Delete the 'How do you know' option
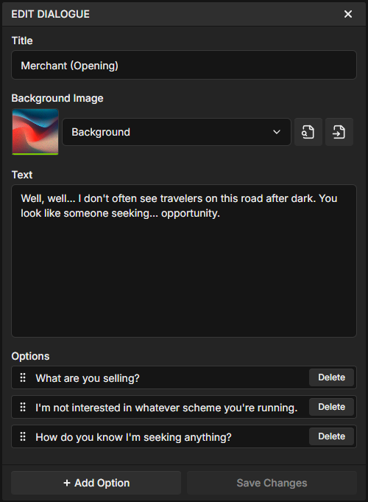This screenshot has width=368, height=502. [331, 436]
